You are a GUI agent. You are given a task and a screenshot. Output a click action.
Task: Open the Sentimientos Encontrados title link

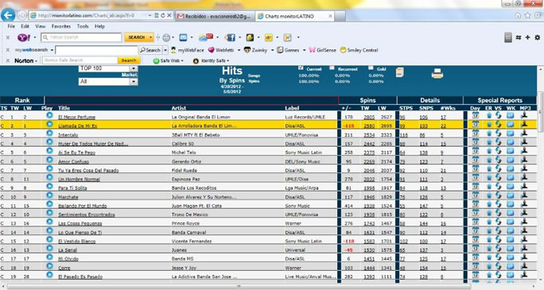tap(87, 215)
